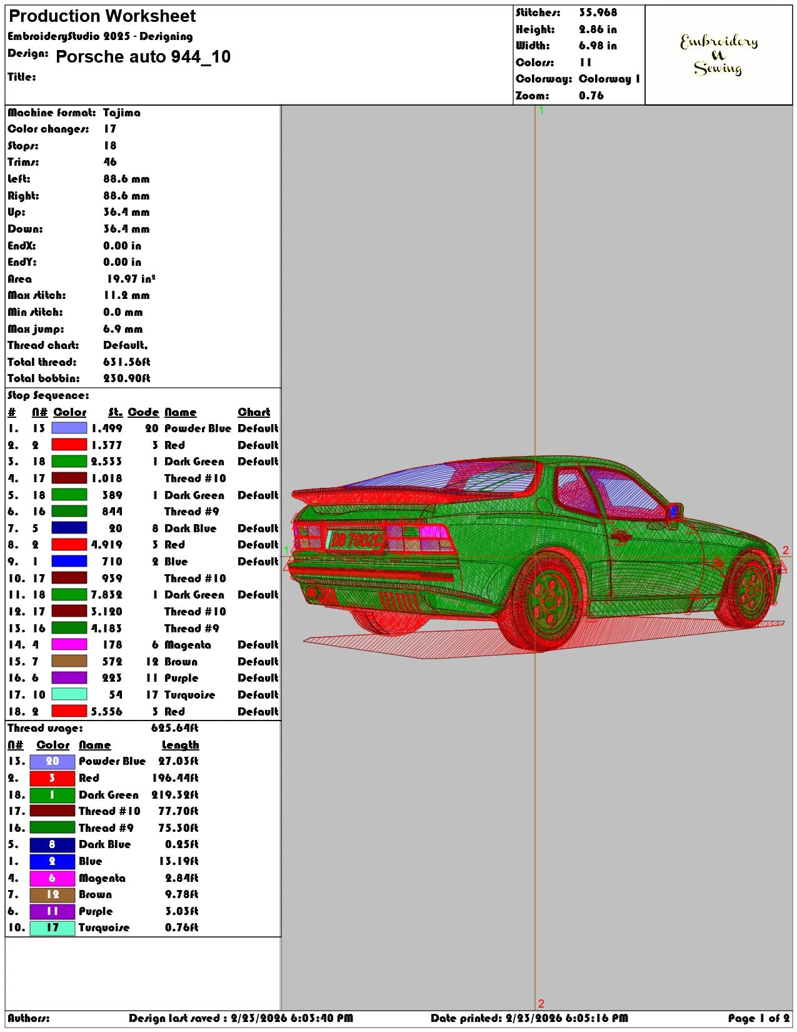Click the EmbroideryStudio 2025 - Designing line
The width and height of the screenshot is (797, 1032).
[x=100, y=36]
